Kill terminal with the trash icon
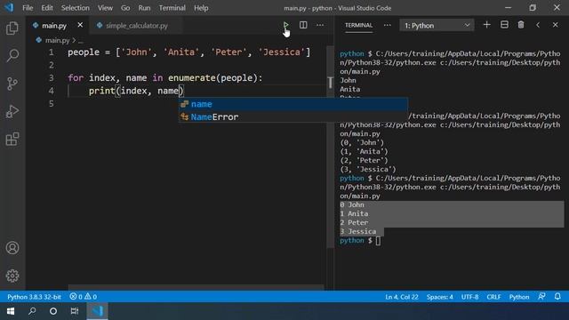The width and height of the screenshot is (569, 320). [521, 25]
